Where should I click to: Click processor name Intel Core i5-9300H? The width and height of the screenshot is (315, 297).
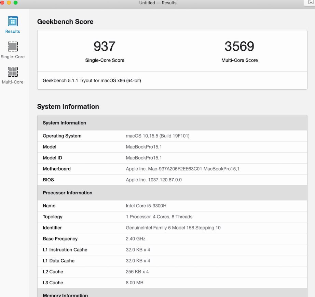click(x=146, y=206)
